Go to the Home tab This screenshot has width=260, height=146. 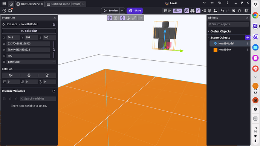pos(11,4)
